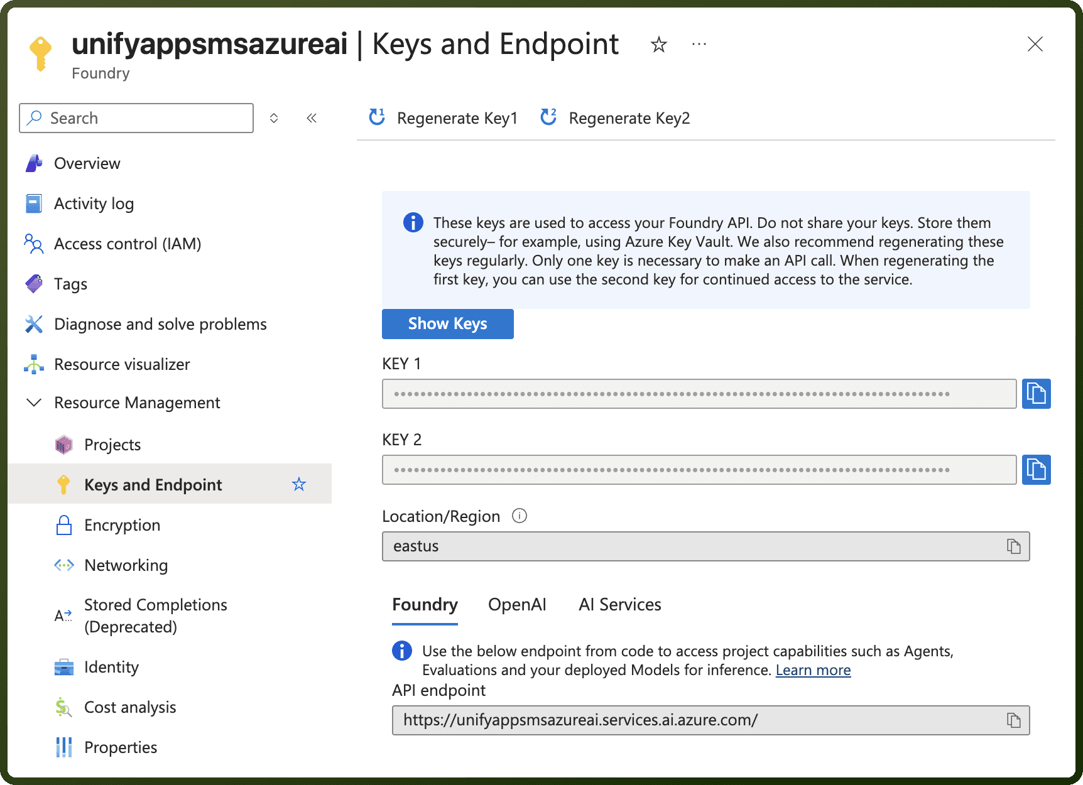Click the Networking arrows icon
This screenshot has width=1083, height=785.
pos(64,565)
